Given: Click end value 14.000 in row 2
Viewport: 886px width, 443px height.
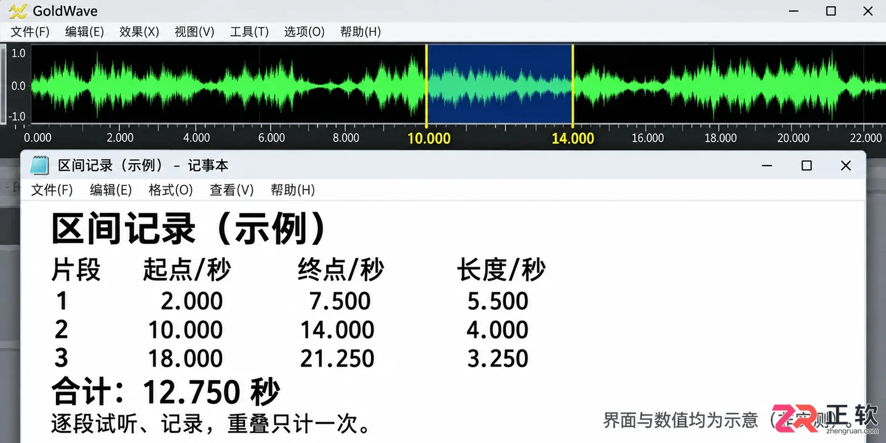Looking at the screenshot, I should pos(337,330).
